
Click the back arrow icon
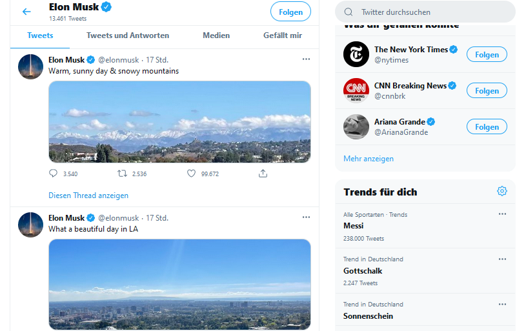click(x=26, y=12)
